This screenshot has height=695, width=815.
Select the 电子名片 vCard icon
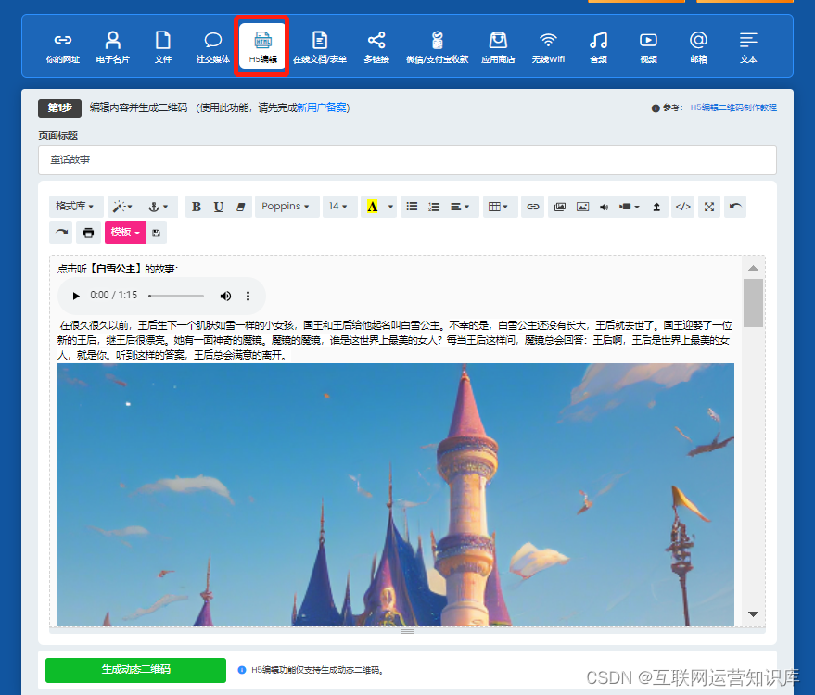[x=113, y=46]
